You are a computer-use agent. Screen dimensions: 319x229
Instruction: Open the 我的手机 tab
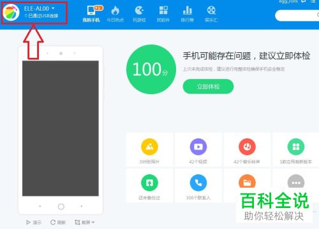coord(91,14)
